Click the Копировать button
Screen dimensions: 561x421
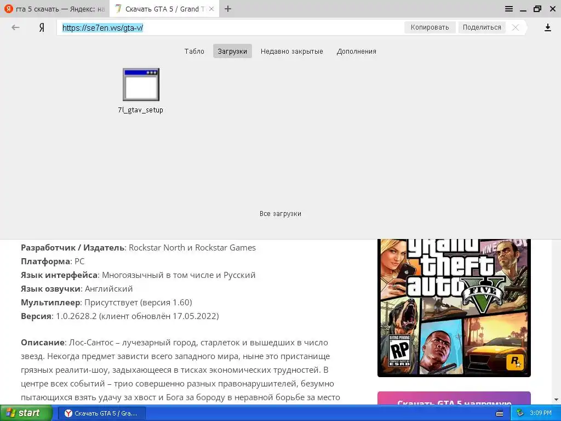pos(430,27)
